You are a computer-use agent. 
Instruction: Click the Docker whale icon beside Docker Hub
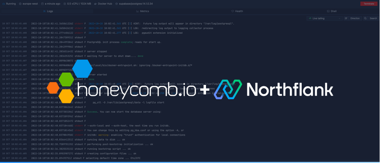click(x=95, y=4)
